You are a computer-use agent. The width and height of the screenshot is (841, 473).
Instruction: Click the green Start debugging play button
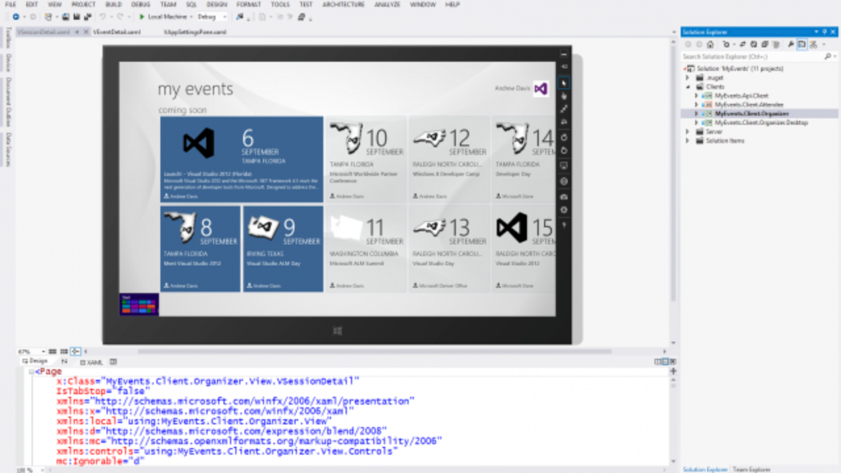pyautogui.click(x=142, y=16)
